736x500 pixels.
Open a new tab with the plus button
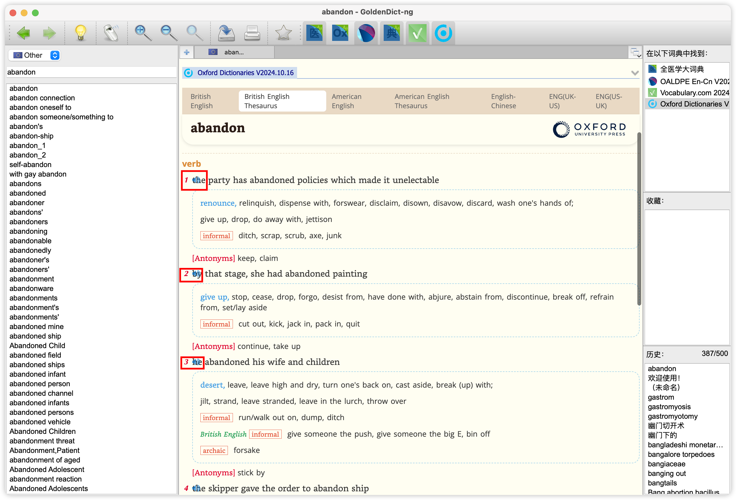click(187, 52)
